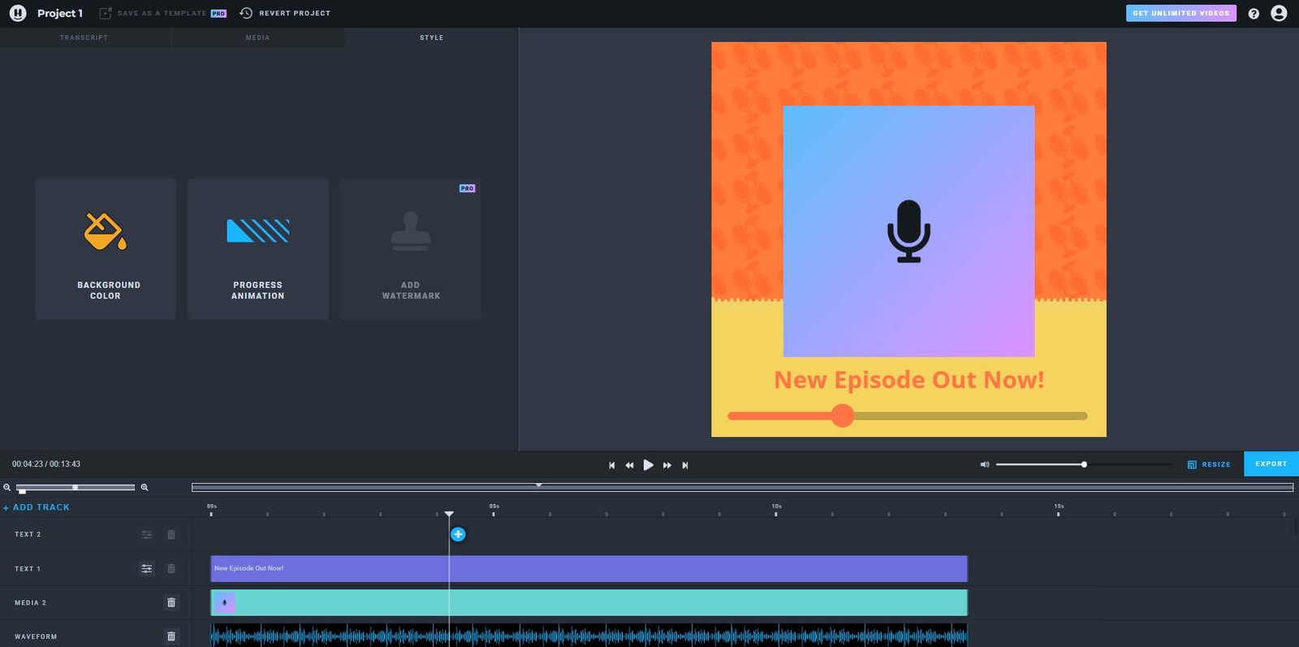Click the volume slider handle
This screenshot has height=647, width=1299.
click(1084, 464)
